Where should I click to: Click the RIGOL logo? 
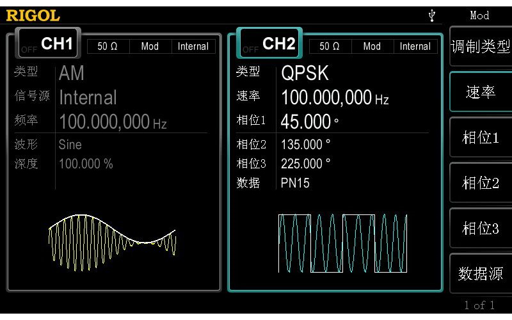[33, 15]
